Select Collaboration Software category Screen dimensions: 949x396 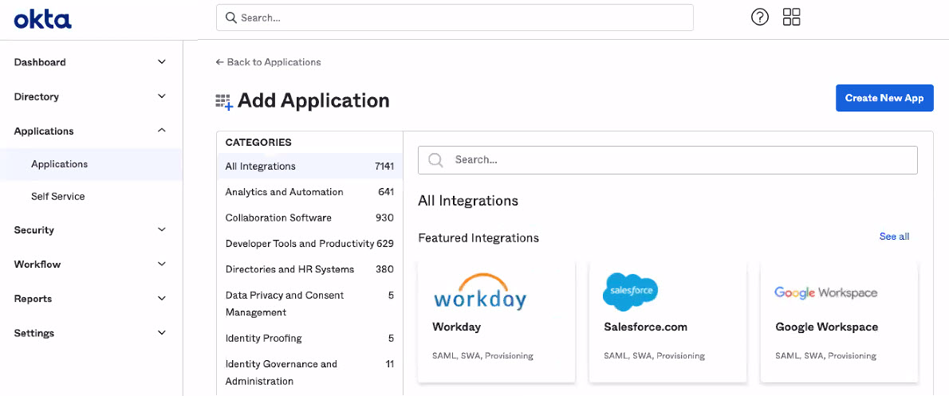pos(309,218)
